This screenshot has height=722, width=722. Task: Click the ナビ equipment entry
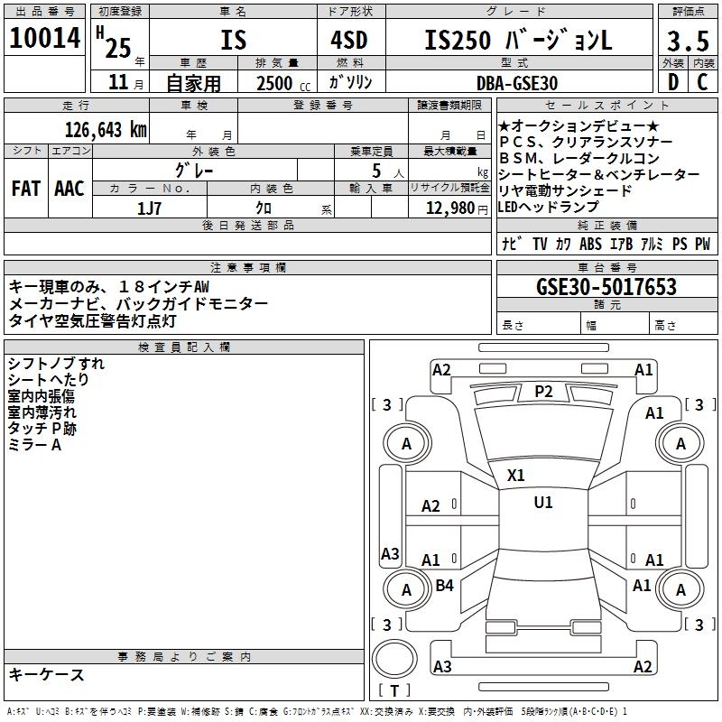coord(512,244)
